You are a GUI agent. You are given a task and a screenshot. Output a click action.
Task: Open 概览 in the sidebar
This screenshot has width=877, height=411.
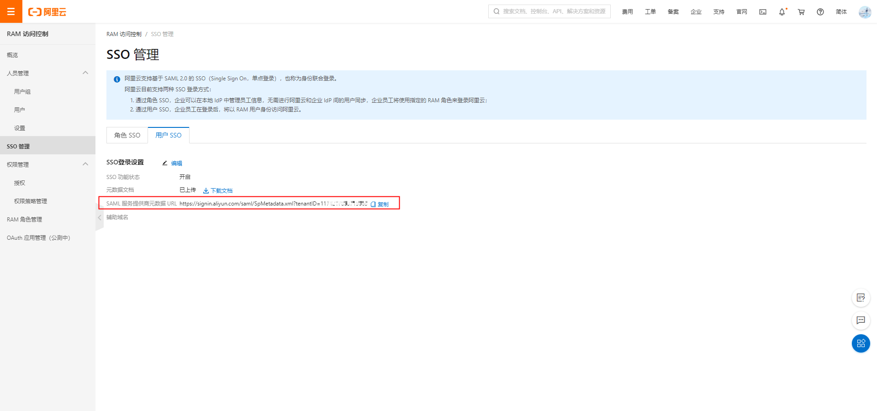[48, 55]
